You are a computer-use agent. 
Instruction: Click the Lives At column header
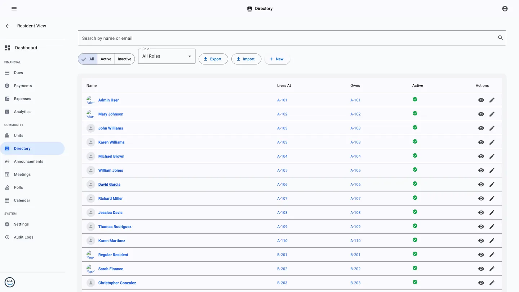click(x=284, y=86)
